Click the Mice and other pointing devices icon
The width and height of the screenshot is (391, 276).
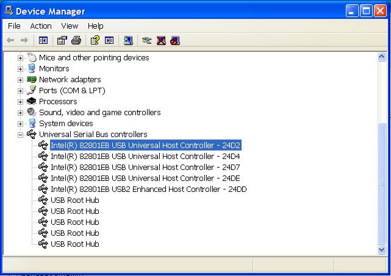coord(32,57)
